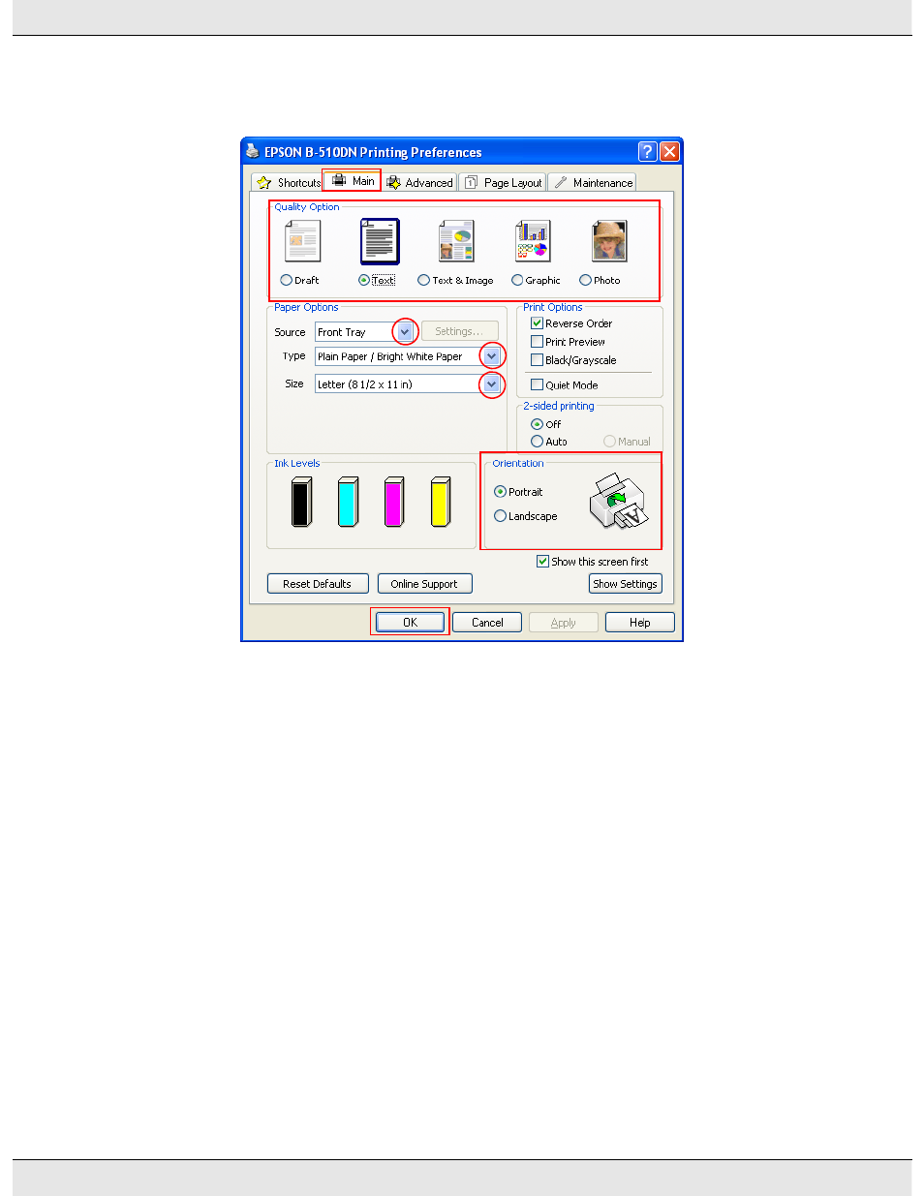Screen dimensions: 924x1196
Task: Click the EPSON printer title bar icon
Action: (253, 151)
